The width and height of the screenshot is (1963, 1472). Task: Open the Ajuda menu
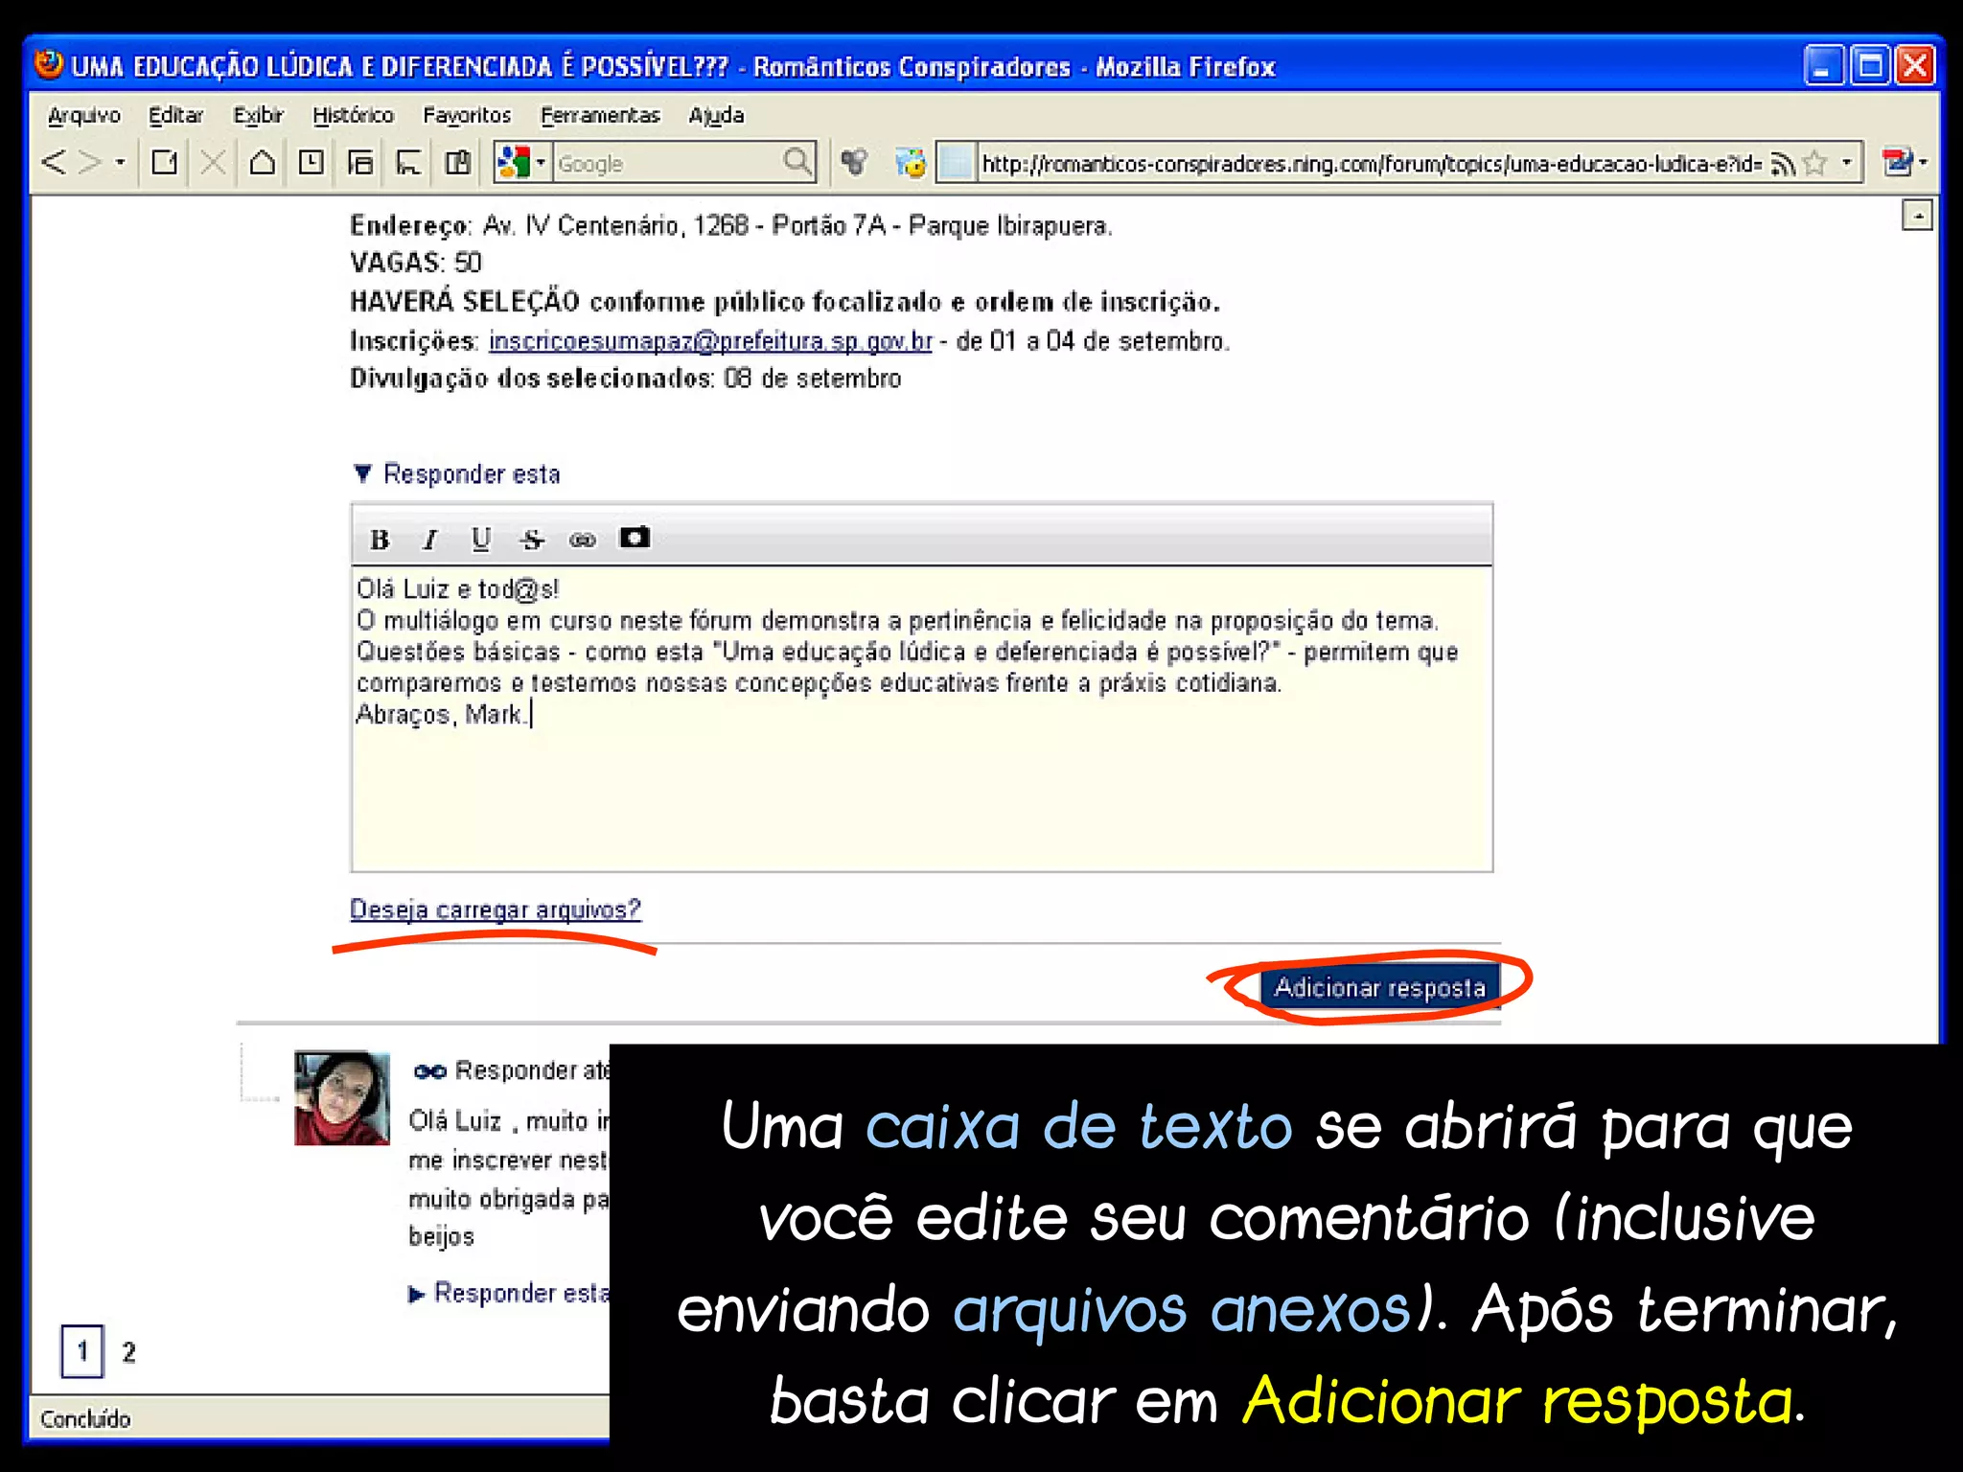coord(716,115)
